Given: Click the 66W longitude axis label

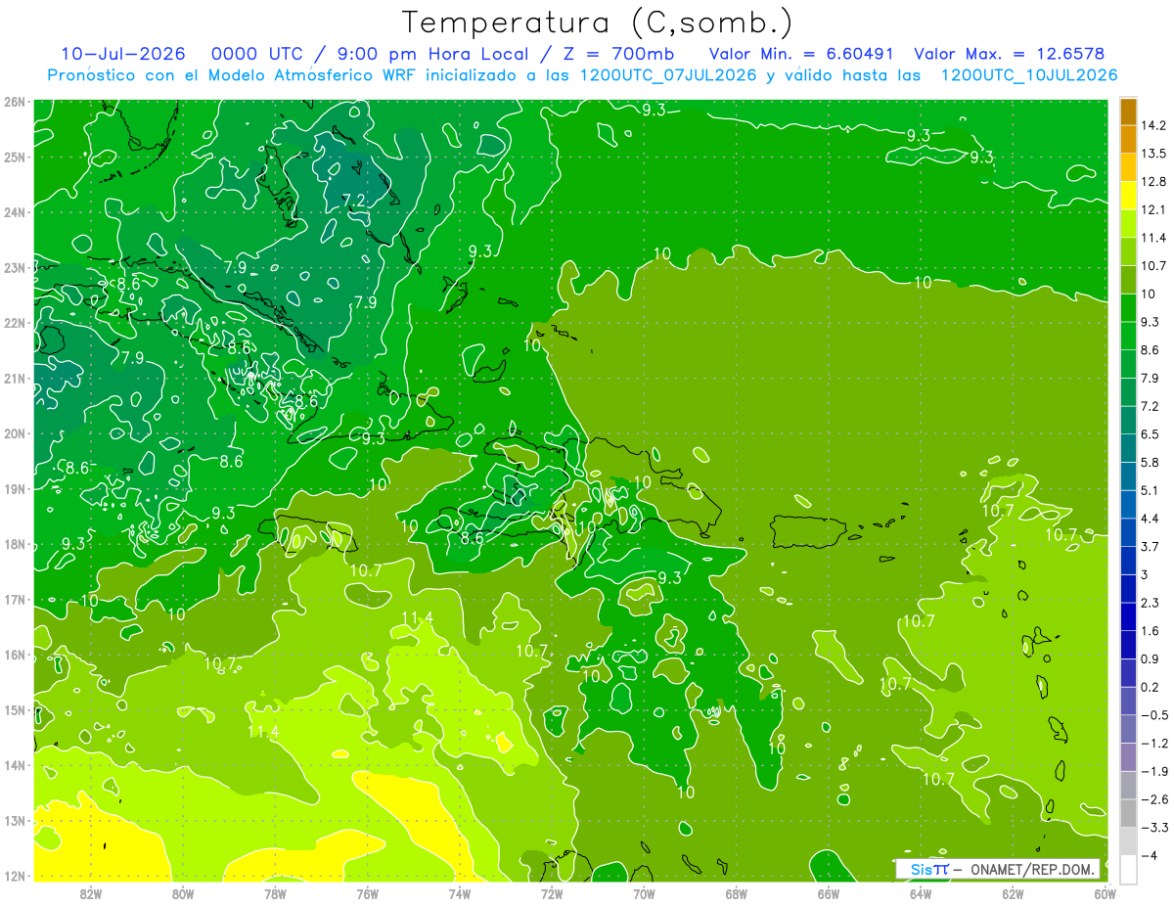Looking at the screenshot, I should (x=828, y=893).
